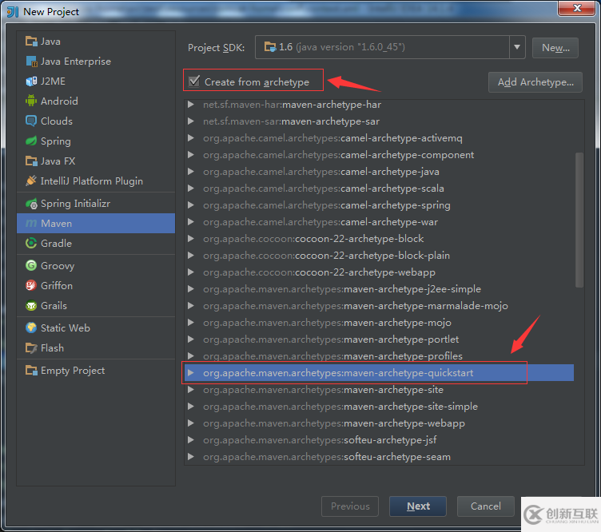Click the Griffon icon
Image resolution: width=601 pixels, height=532 pixels.
pyautogui.click(x=30, y=285)
